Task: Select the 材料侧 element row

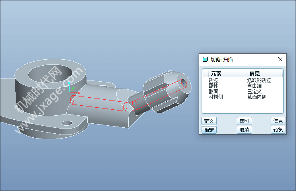Action: (243, 97)
